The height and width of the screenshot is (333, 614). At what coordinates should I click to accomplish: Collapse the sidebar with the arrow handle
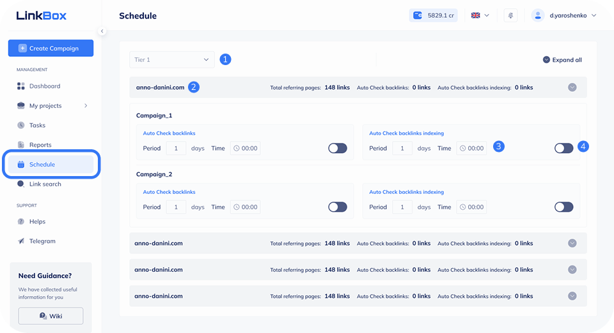coord(102,31)
